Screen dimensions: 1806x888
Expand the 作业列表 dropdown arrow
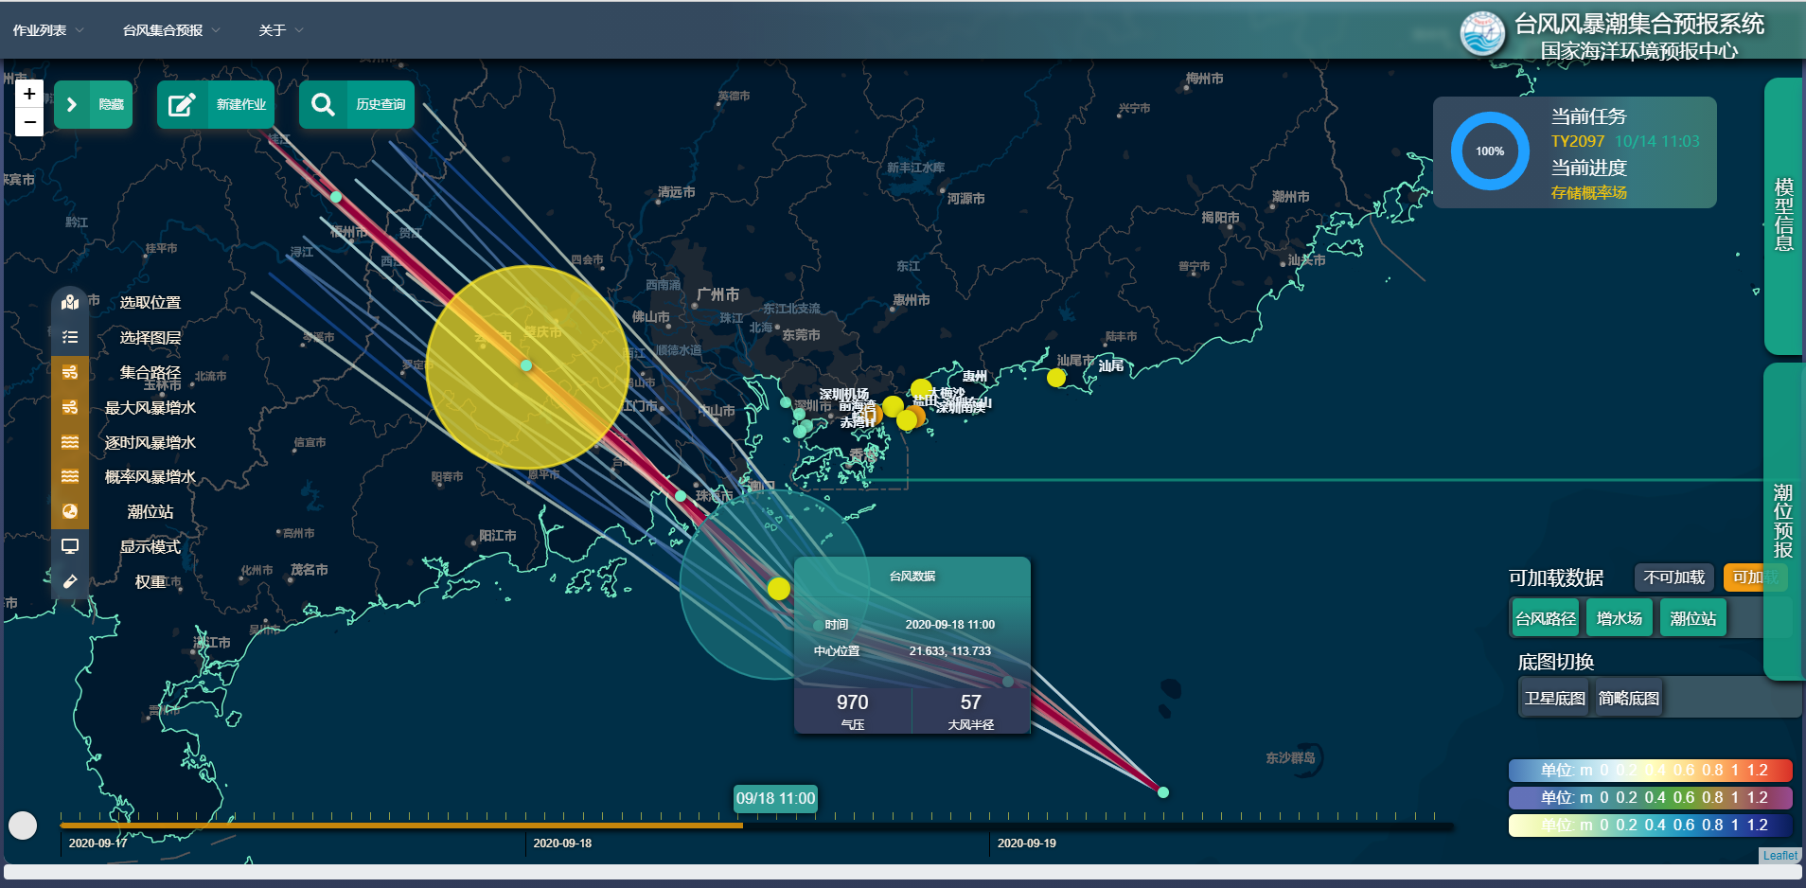coord(80,30)
